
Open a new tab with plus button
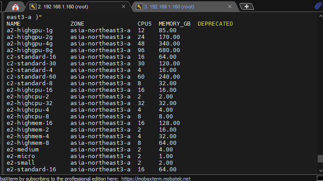click(246, 7)
